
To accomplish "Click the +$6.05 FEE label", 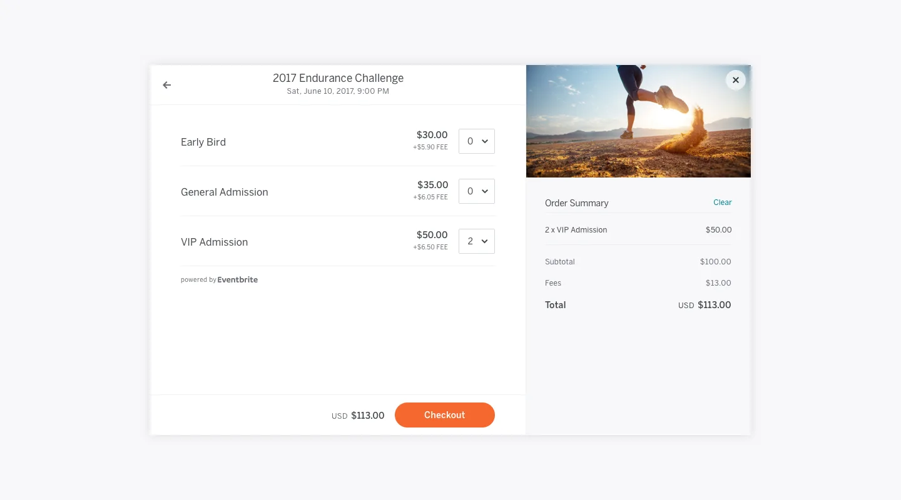I will 430,197.
